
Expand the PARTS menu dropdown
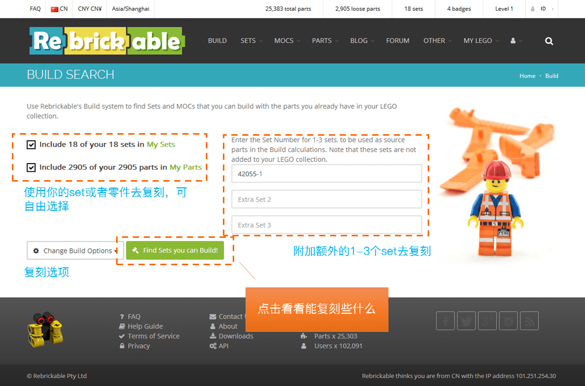[x=326, y=41]
